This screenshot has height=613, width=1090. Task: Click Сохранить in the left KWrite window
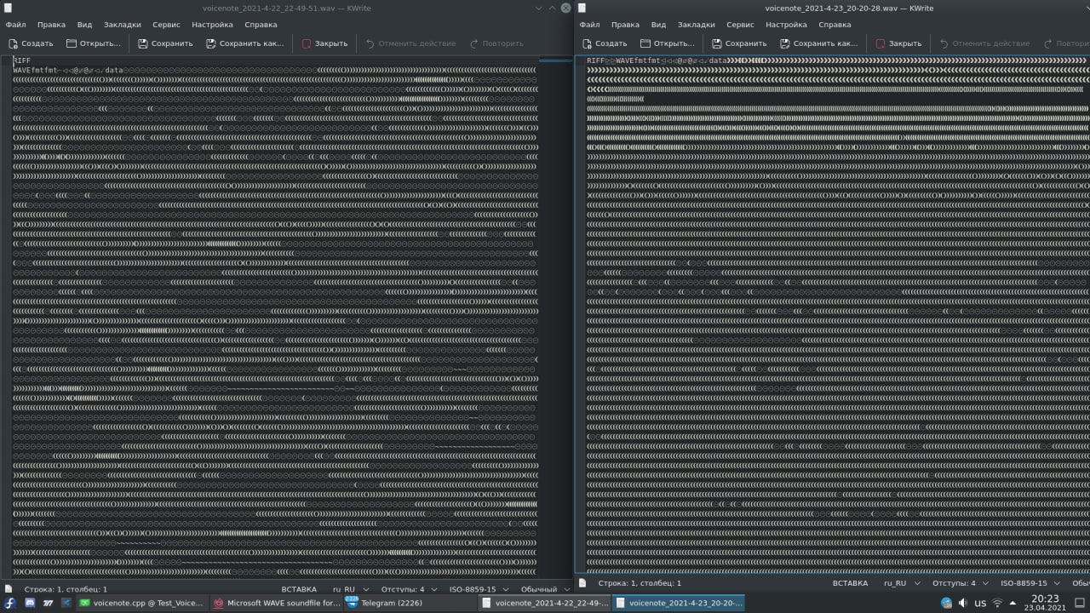pyautogui.click(x=165, y=43)
